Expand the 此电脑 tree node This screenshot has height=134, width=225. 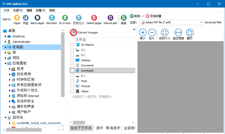pos(5,47)
